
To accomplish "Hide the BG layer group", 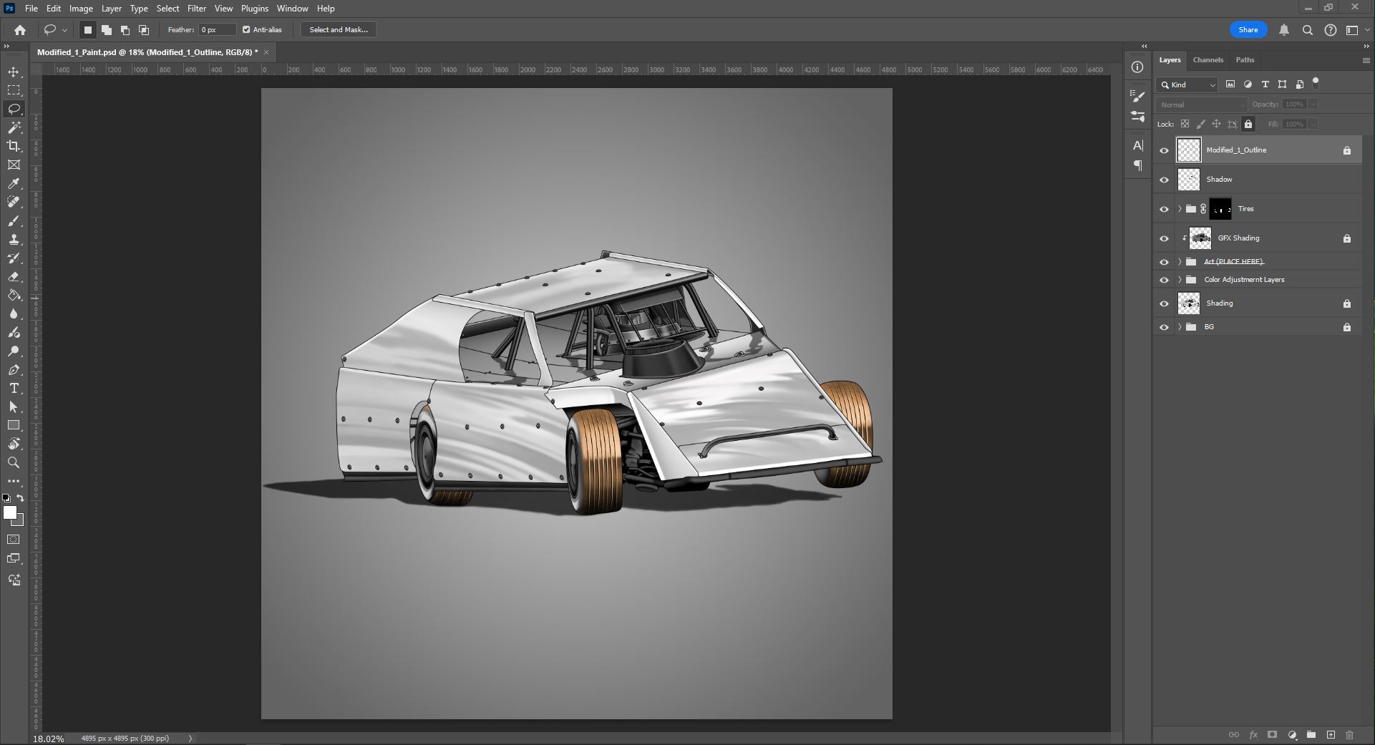I will tap(1164, 327).
